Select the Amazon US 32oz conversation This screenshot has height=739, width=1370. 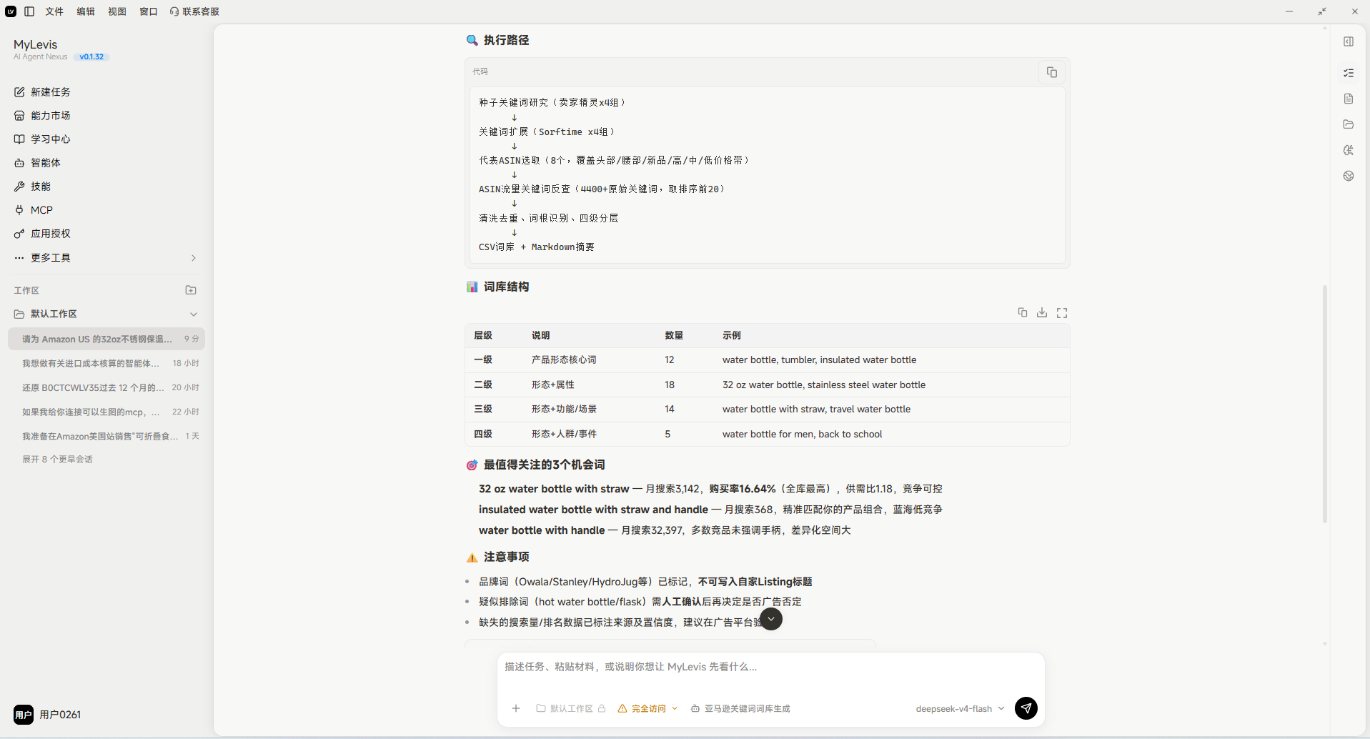(x=106, y=339)
